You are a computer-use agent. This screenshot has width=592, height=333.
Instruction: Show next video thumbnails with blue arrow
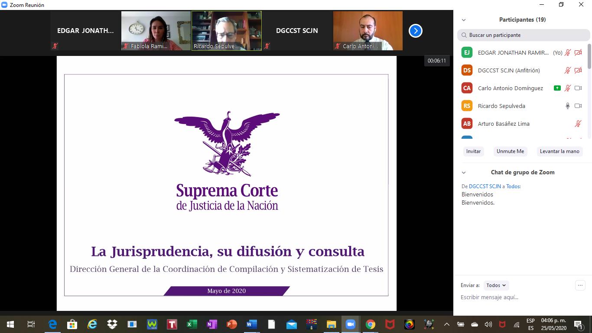coord(415,31)
